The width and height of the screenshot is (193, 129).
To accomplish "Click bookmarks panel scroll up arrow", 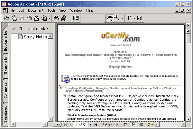I will click(50, 36).
